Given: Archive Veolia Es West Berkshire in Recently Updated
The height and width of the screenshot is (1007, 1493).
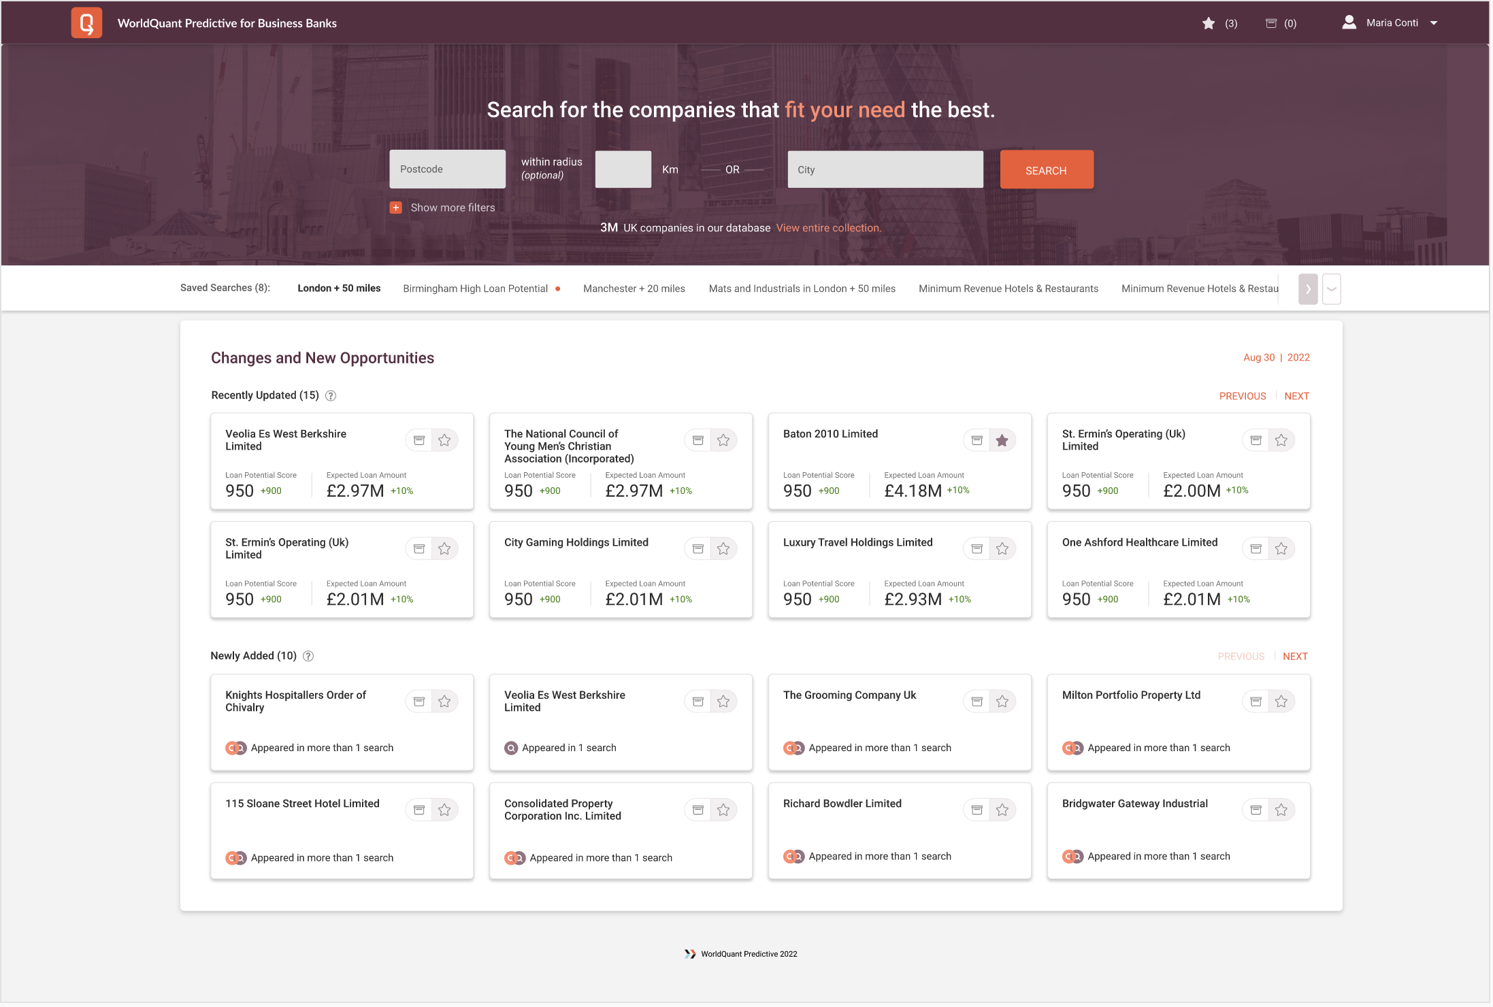Looking at the screenshot, I should pyautogui.click(x=419, y=441).
